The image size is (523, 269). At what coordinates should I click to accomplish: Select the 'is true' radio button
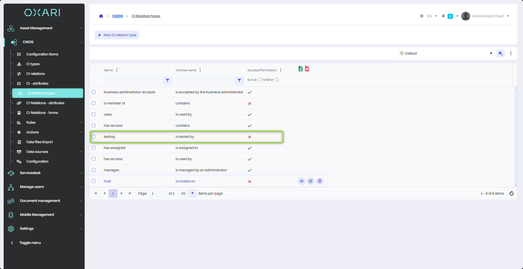[260, 80]
